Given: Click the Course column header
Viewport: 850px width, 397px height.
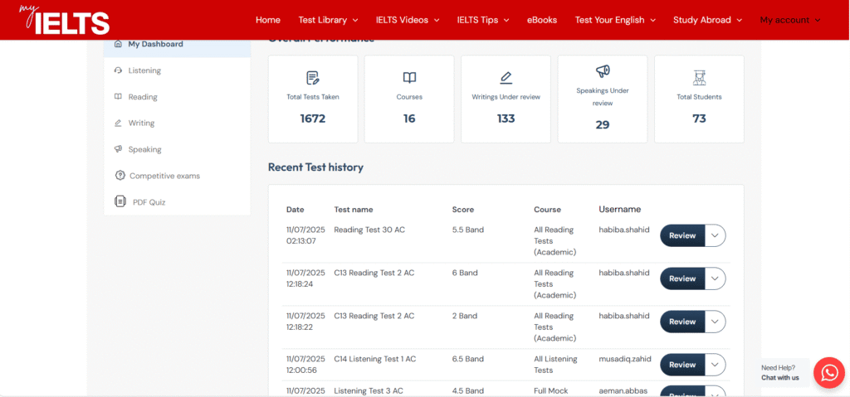Looking at the screenshot, I should 548,210.
